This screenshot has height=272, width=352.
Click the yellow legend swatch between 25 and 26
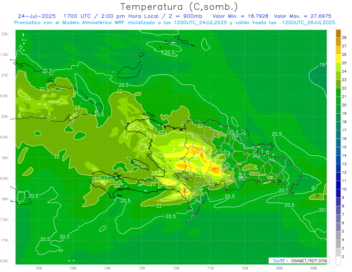338,58
